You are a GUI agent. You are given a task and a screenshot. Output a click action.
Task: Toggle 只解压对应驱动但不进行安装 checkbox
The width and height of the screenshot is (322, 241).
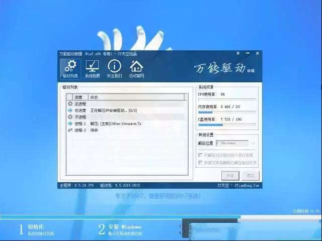[200, 155]
